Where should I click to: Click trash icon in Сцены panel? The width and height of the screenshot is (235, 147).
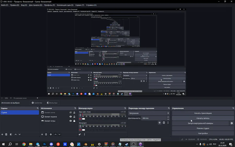click(6, 134)
